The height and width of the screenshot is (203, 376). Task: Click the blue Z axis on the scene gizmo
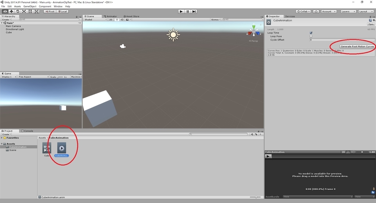tap(257, 33)
